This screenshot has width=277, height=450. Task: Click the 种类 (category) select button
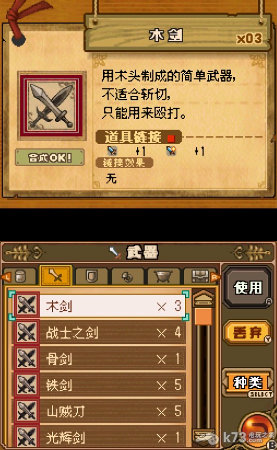248,382
